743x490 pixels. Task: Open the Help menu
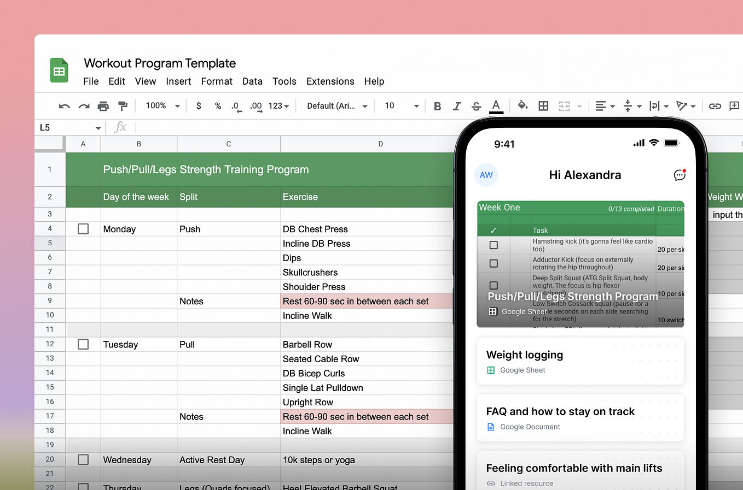point(374,81)
